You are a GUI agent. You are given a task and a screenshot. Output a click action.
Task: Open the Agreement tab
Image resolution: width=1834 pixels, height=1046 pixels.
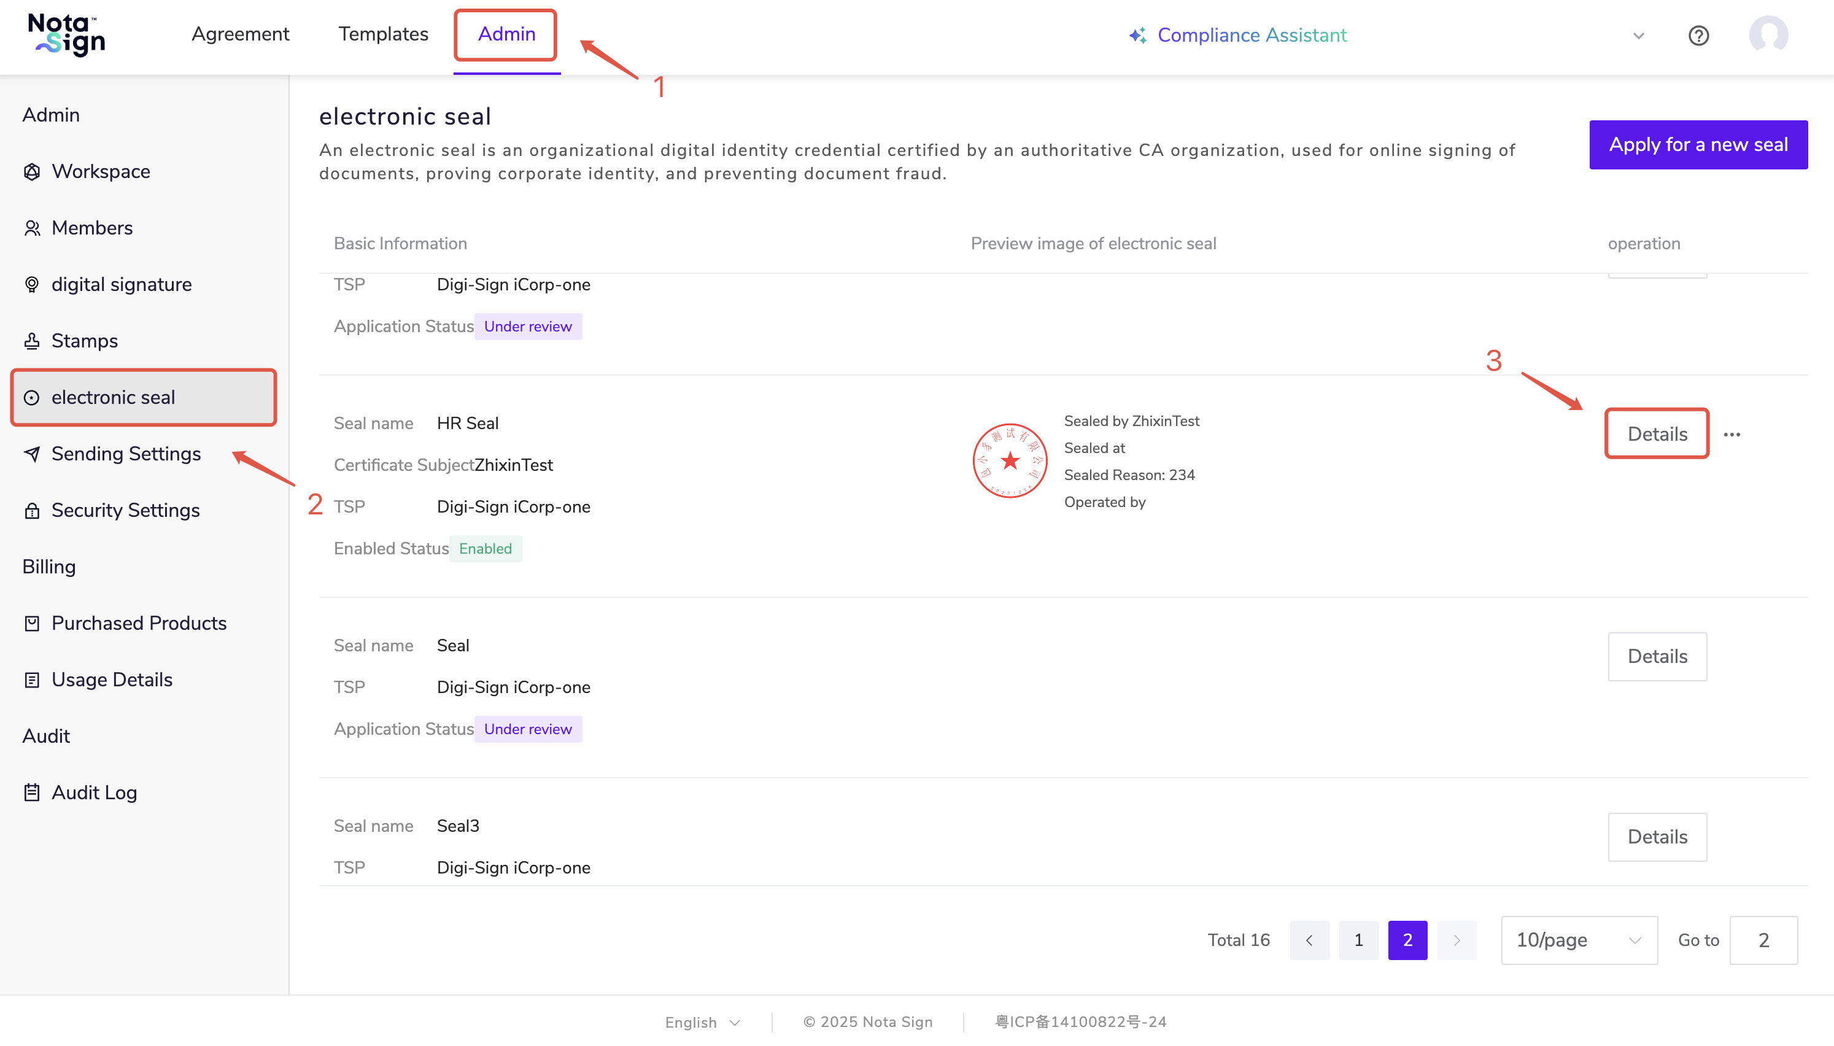240,34
